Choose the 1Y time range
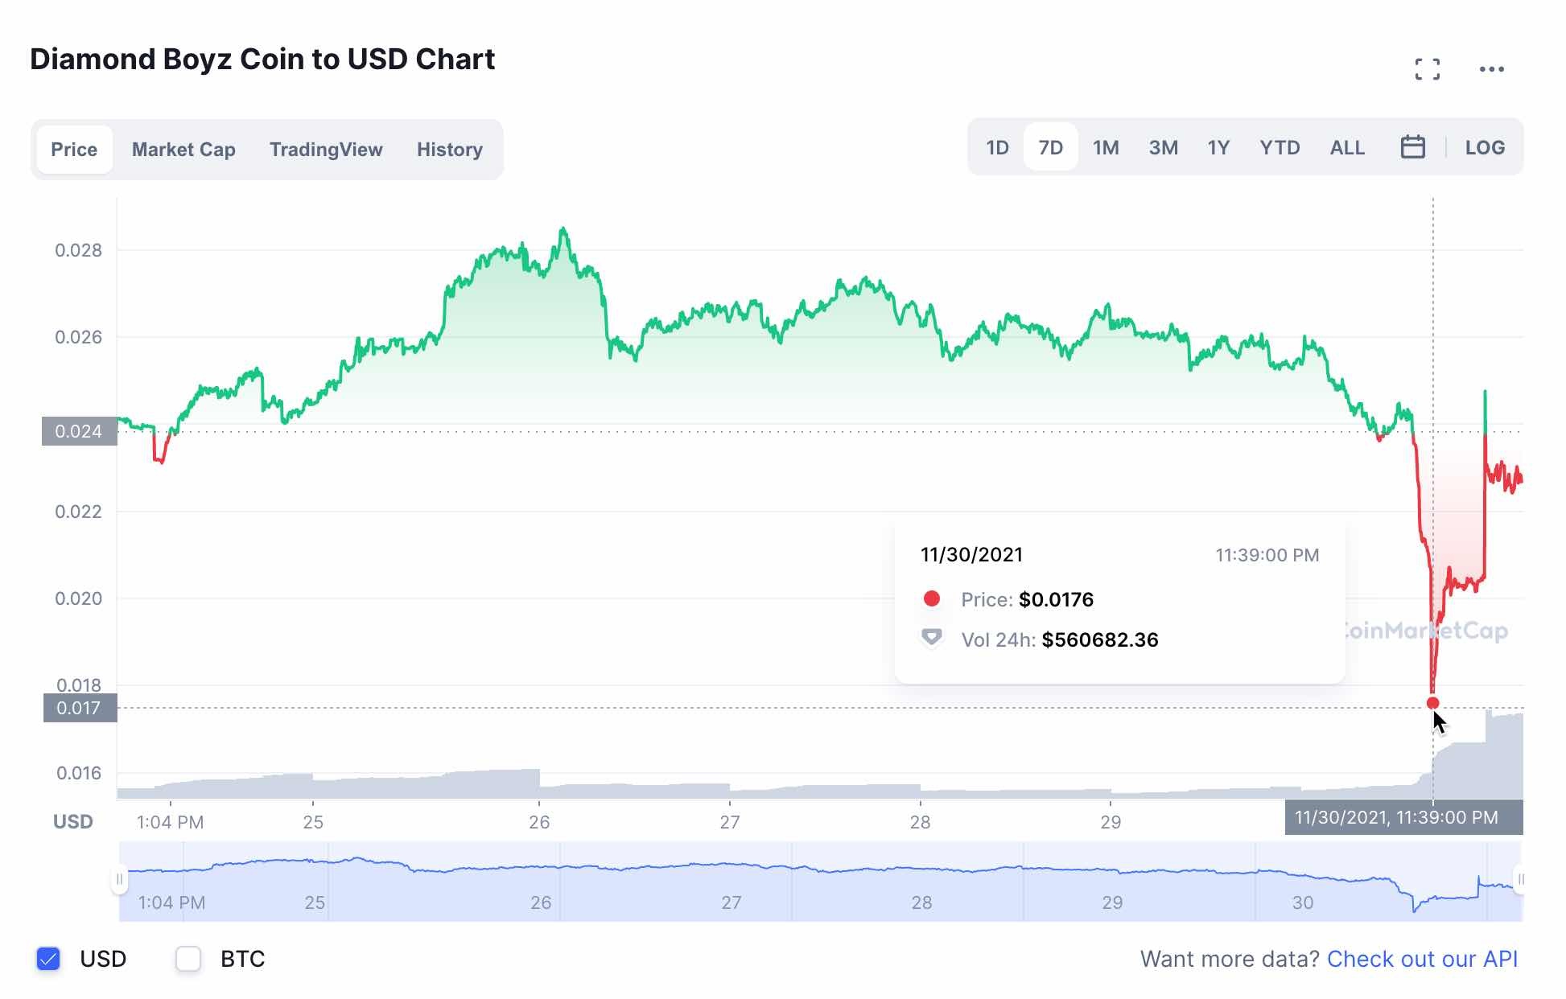This screenshot has width=1566, height=999. (1218, 148)
